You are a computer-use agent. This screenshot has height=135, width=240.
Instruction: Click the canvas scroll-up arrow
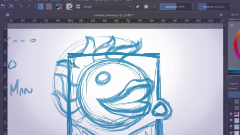[x=225, y=25]
